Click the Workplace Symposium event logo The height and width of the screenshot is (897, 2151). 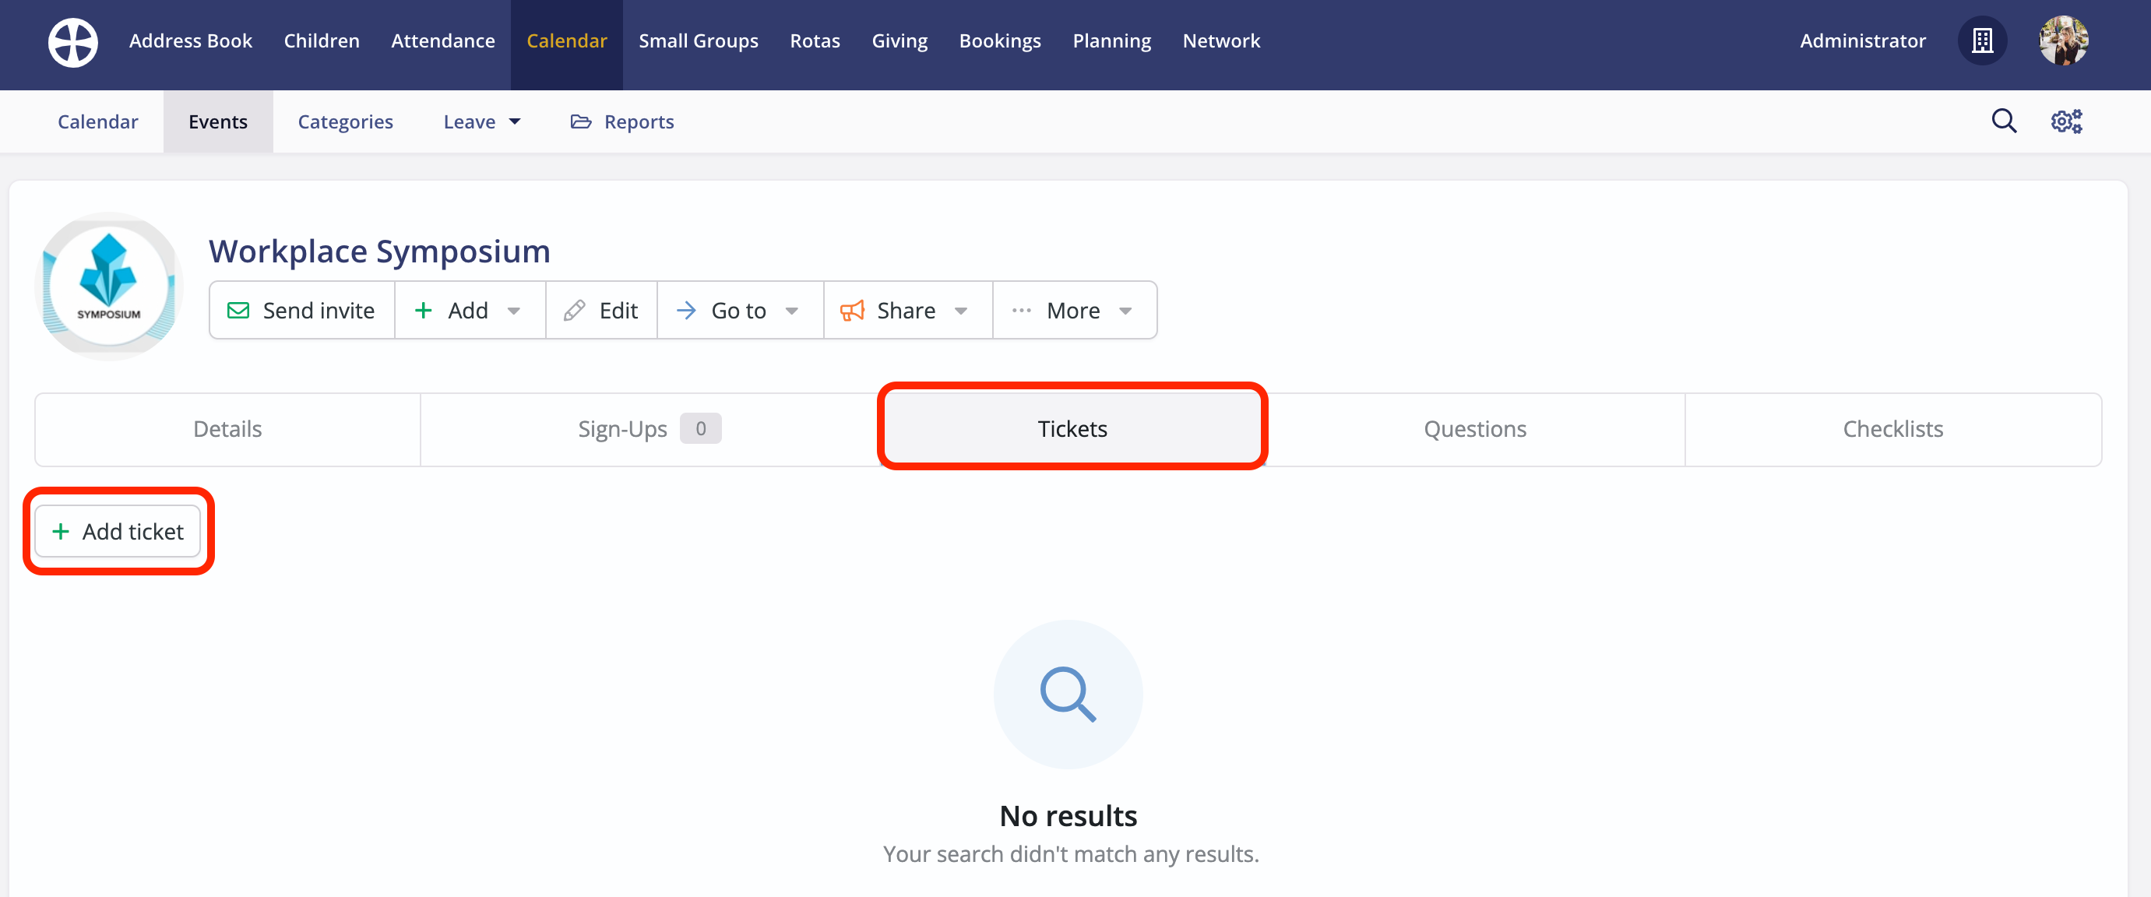coord(109,287)
